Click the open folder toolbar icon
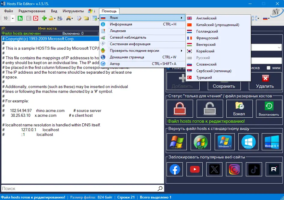This screenshot has width=284, height=200. point(51,18)
